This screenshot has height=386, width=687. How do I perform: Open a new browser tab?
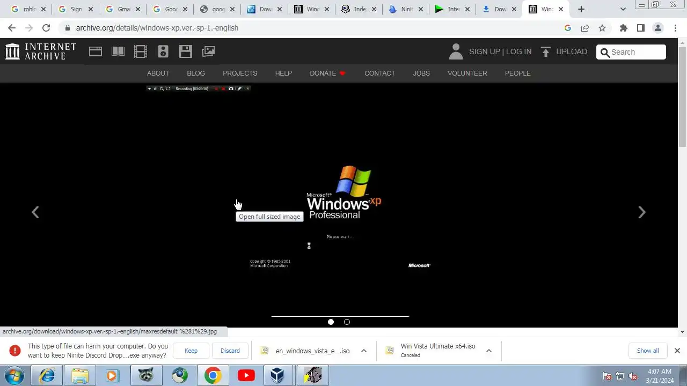click(x=581, y=9)
